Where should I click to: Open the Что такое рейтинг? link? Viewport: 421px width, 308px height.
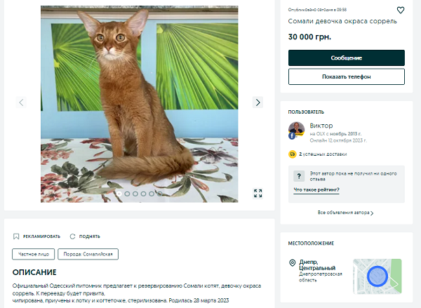pos(316,190)
